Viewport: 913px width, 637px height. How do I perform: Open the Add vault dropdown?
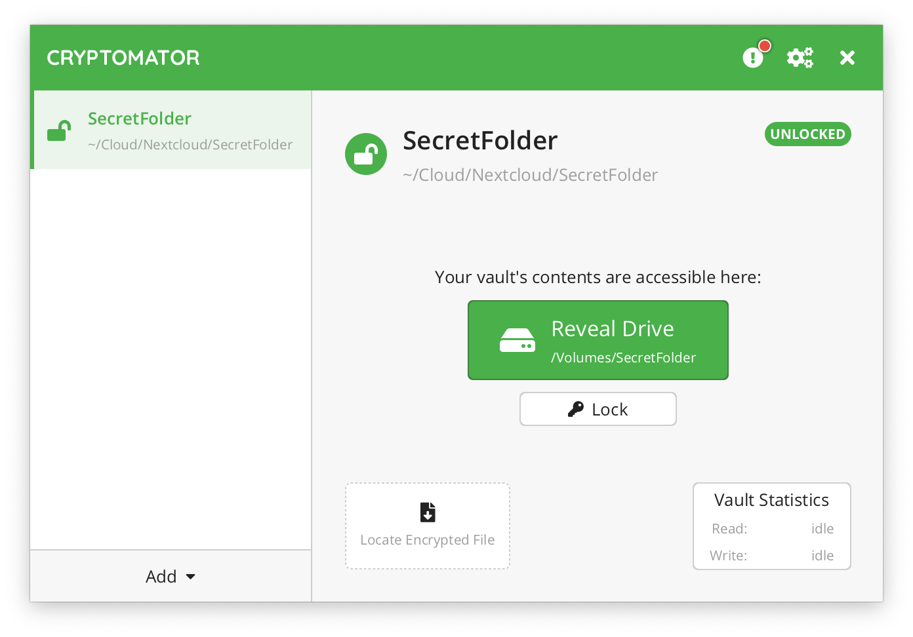171,576
